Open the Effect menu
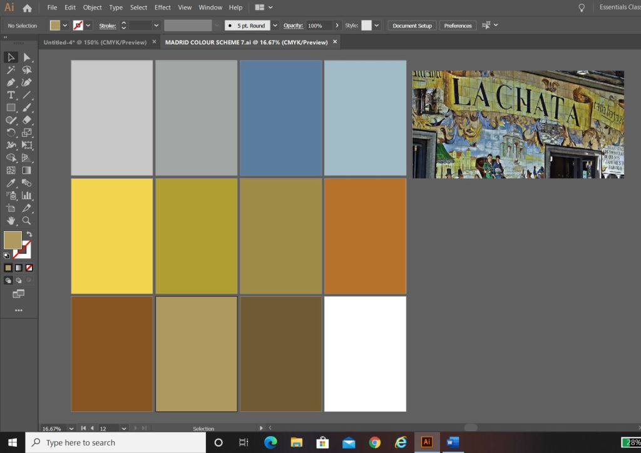This screenshot has width=641, height=453. click(163, 7)
